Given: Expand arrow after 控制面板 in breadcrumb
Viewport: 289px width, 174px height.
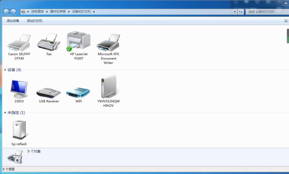Looking at the screenshot, I should pos(47,12).
